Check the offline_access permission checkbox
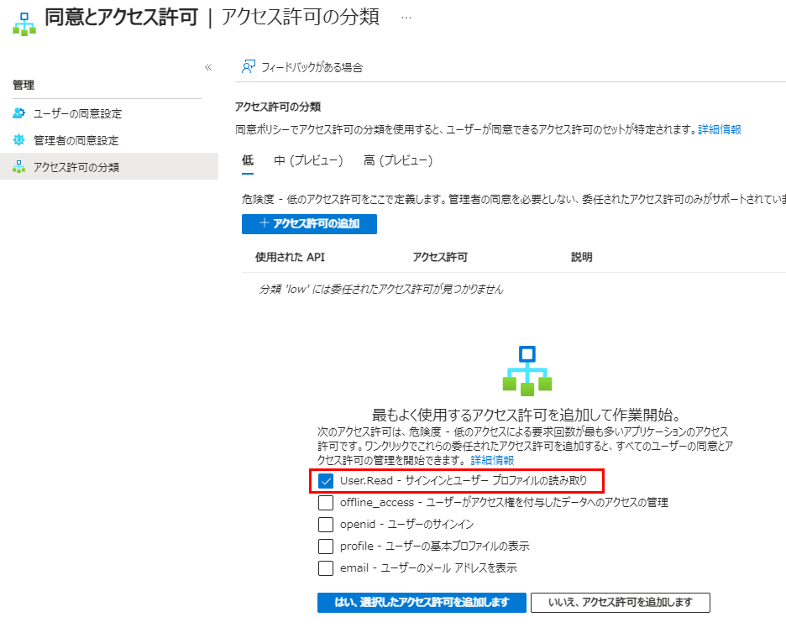 326,503
